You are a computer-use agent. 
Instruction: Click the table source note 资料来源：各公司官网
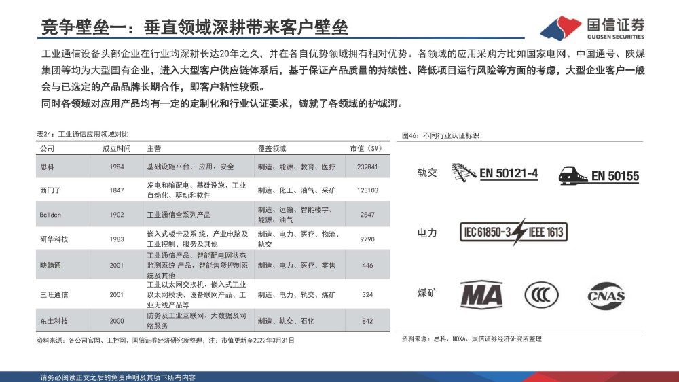coord(166,341)
